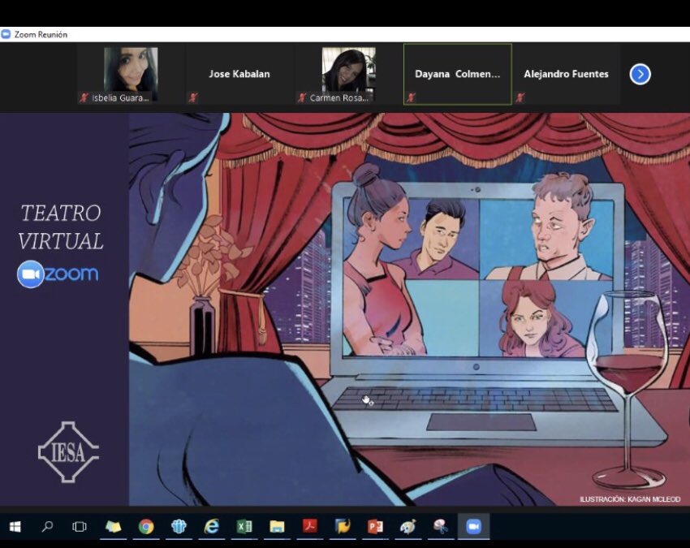Select Carmen Rosa participant video thumbnail
690x548 pixels.
(x=348, y=75)
